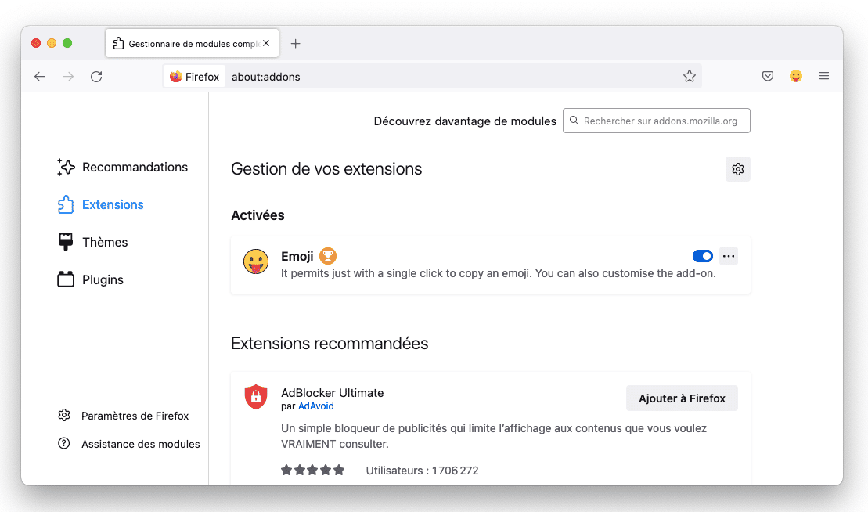Click the Emoji recommended trophy badge
This screenshot has width=868, height=512.
[x=328, y=256]
